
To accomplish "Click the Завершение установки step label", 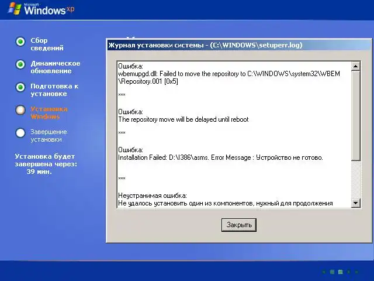I will click(49, 135).
